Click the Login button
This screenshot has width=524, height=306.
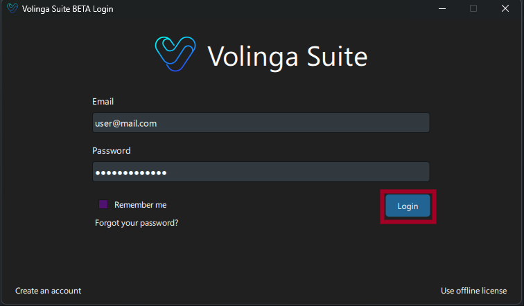pos(408,206)
